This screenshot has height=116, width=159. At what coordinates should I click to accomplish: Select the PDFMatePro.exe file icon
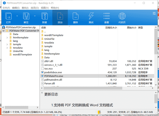point(42,76)
